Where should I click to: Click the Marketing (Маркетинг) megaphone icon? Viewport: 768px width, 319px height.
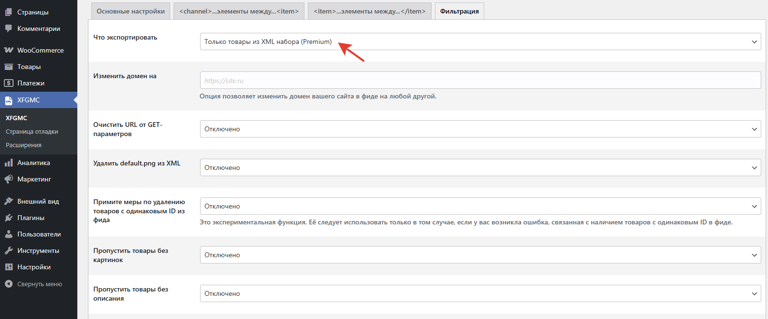coord(9,179)
